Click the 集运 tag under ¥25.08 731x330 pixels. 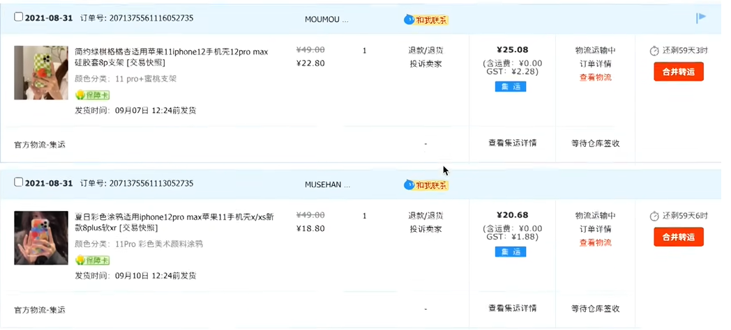coord(511,86)
